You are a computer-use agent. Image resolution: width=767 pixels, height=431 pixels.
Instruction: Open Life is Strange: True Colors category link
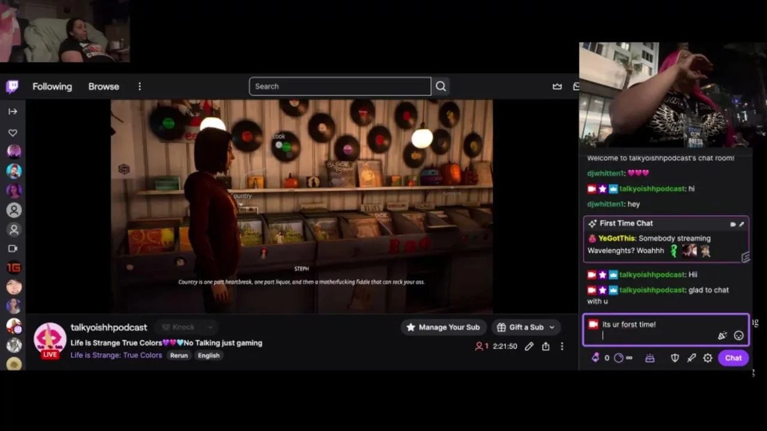point(116,355)
